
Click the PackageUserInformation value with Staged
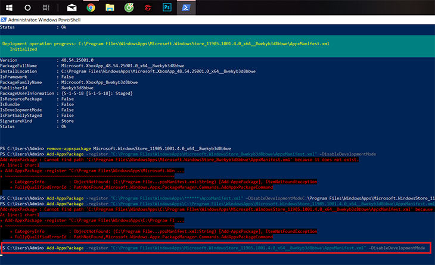pos(97,93)
